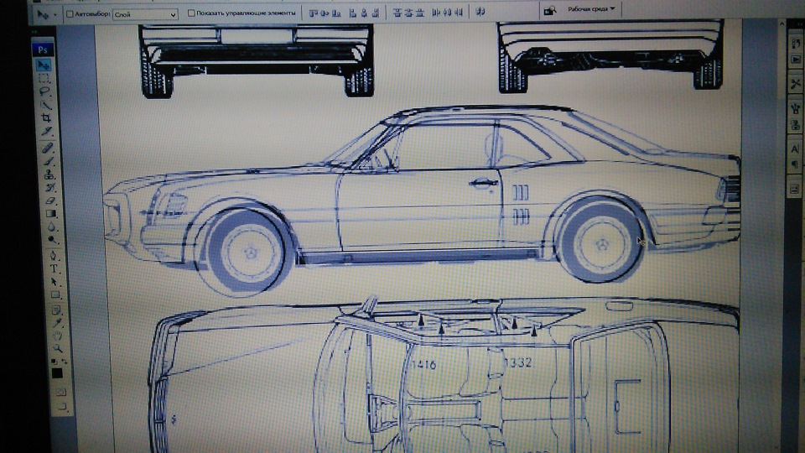Image resolution: width=805 pixels, height=453 pixels.
Task: Open the Рабочая среда workspace menu
Action: pos(591,9)
